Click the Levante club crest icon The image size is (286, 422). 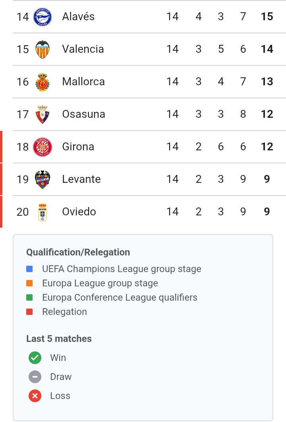(42, 179)
